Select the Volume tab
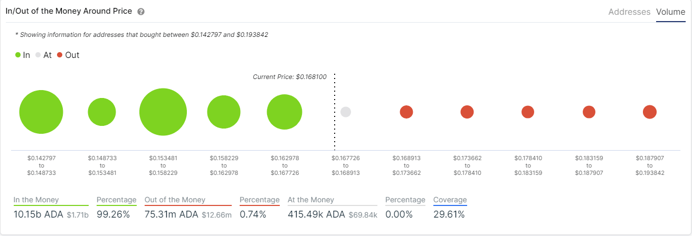This screenshot has height=236, width=692. 670,12
